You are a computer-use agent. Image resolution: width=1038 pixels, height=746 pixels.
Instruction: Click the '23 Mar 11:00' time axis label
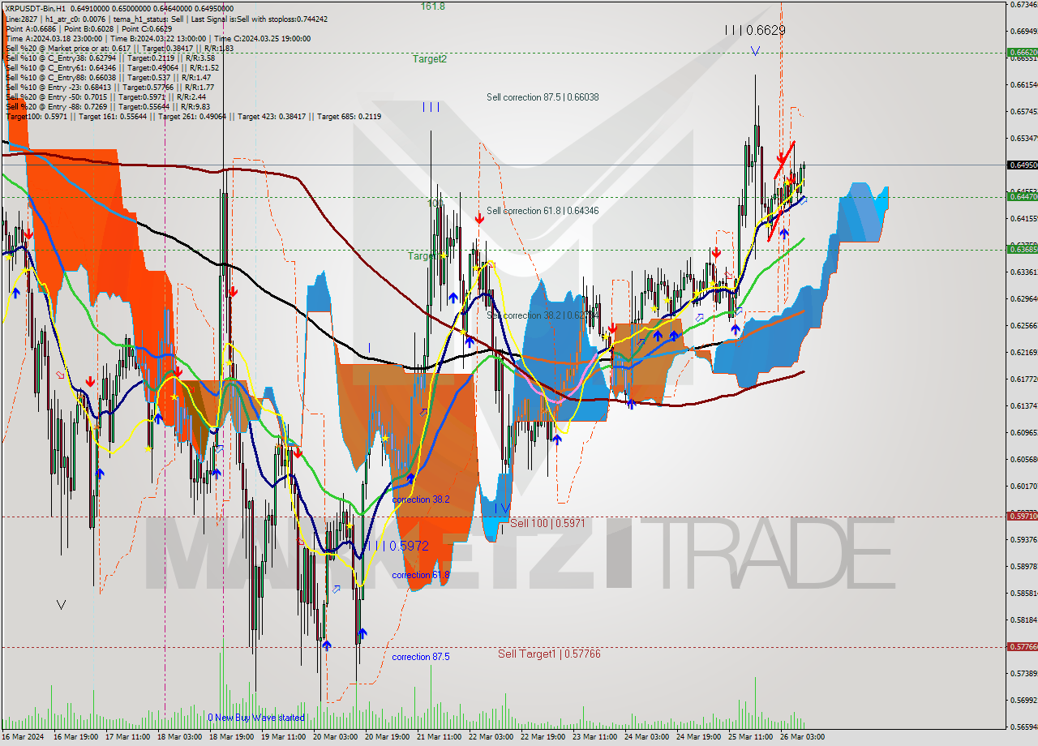[x=596, y=737]
